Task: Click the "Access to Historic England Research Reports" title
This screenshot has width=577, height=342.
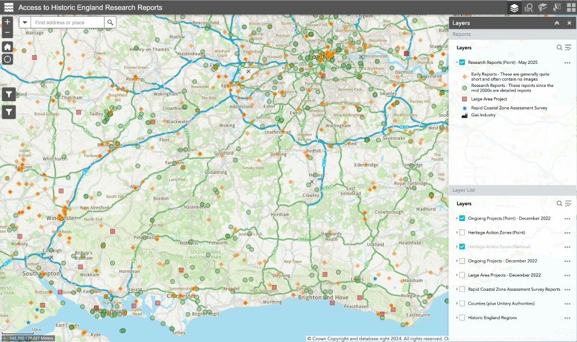Action: [x=90, y=7]
